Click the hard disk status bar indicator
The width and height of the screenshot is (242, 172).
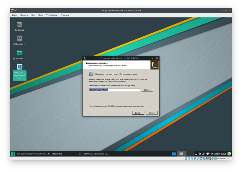pyautogui.click(x=186, y=158)
